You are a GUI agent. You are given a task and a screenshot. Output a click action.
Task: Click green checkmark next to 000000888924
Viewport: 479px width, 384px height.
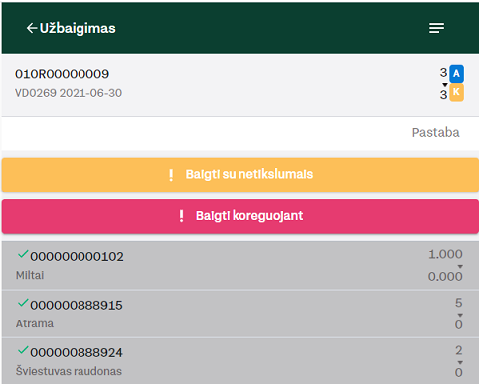23,350
